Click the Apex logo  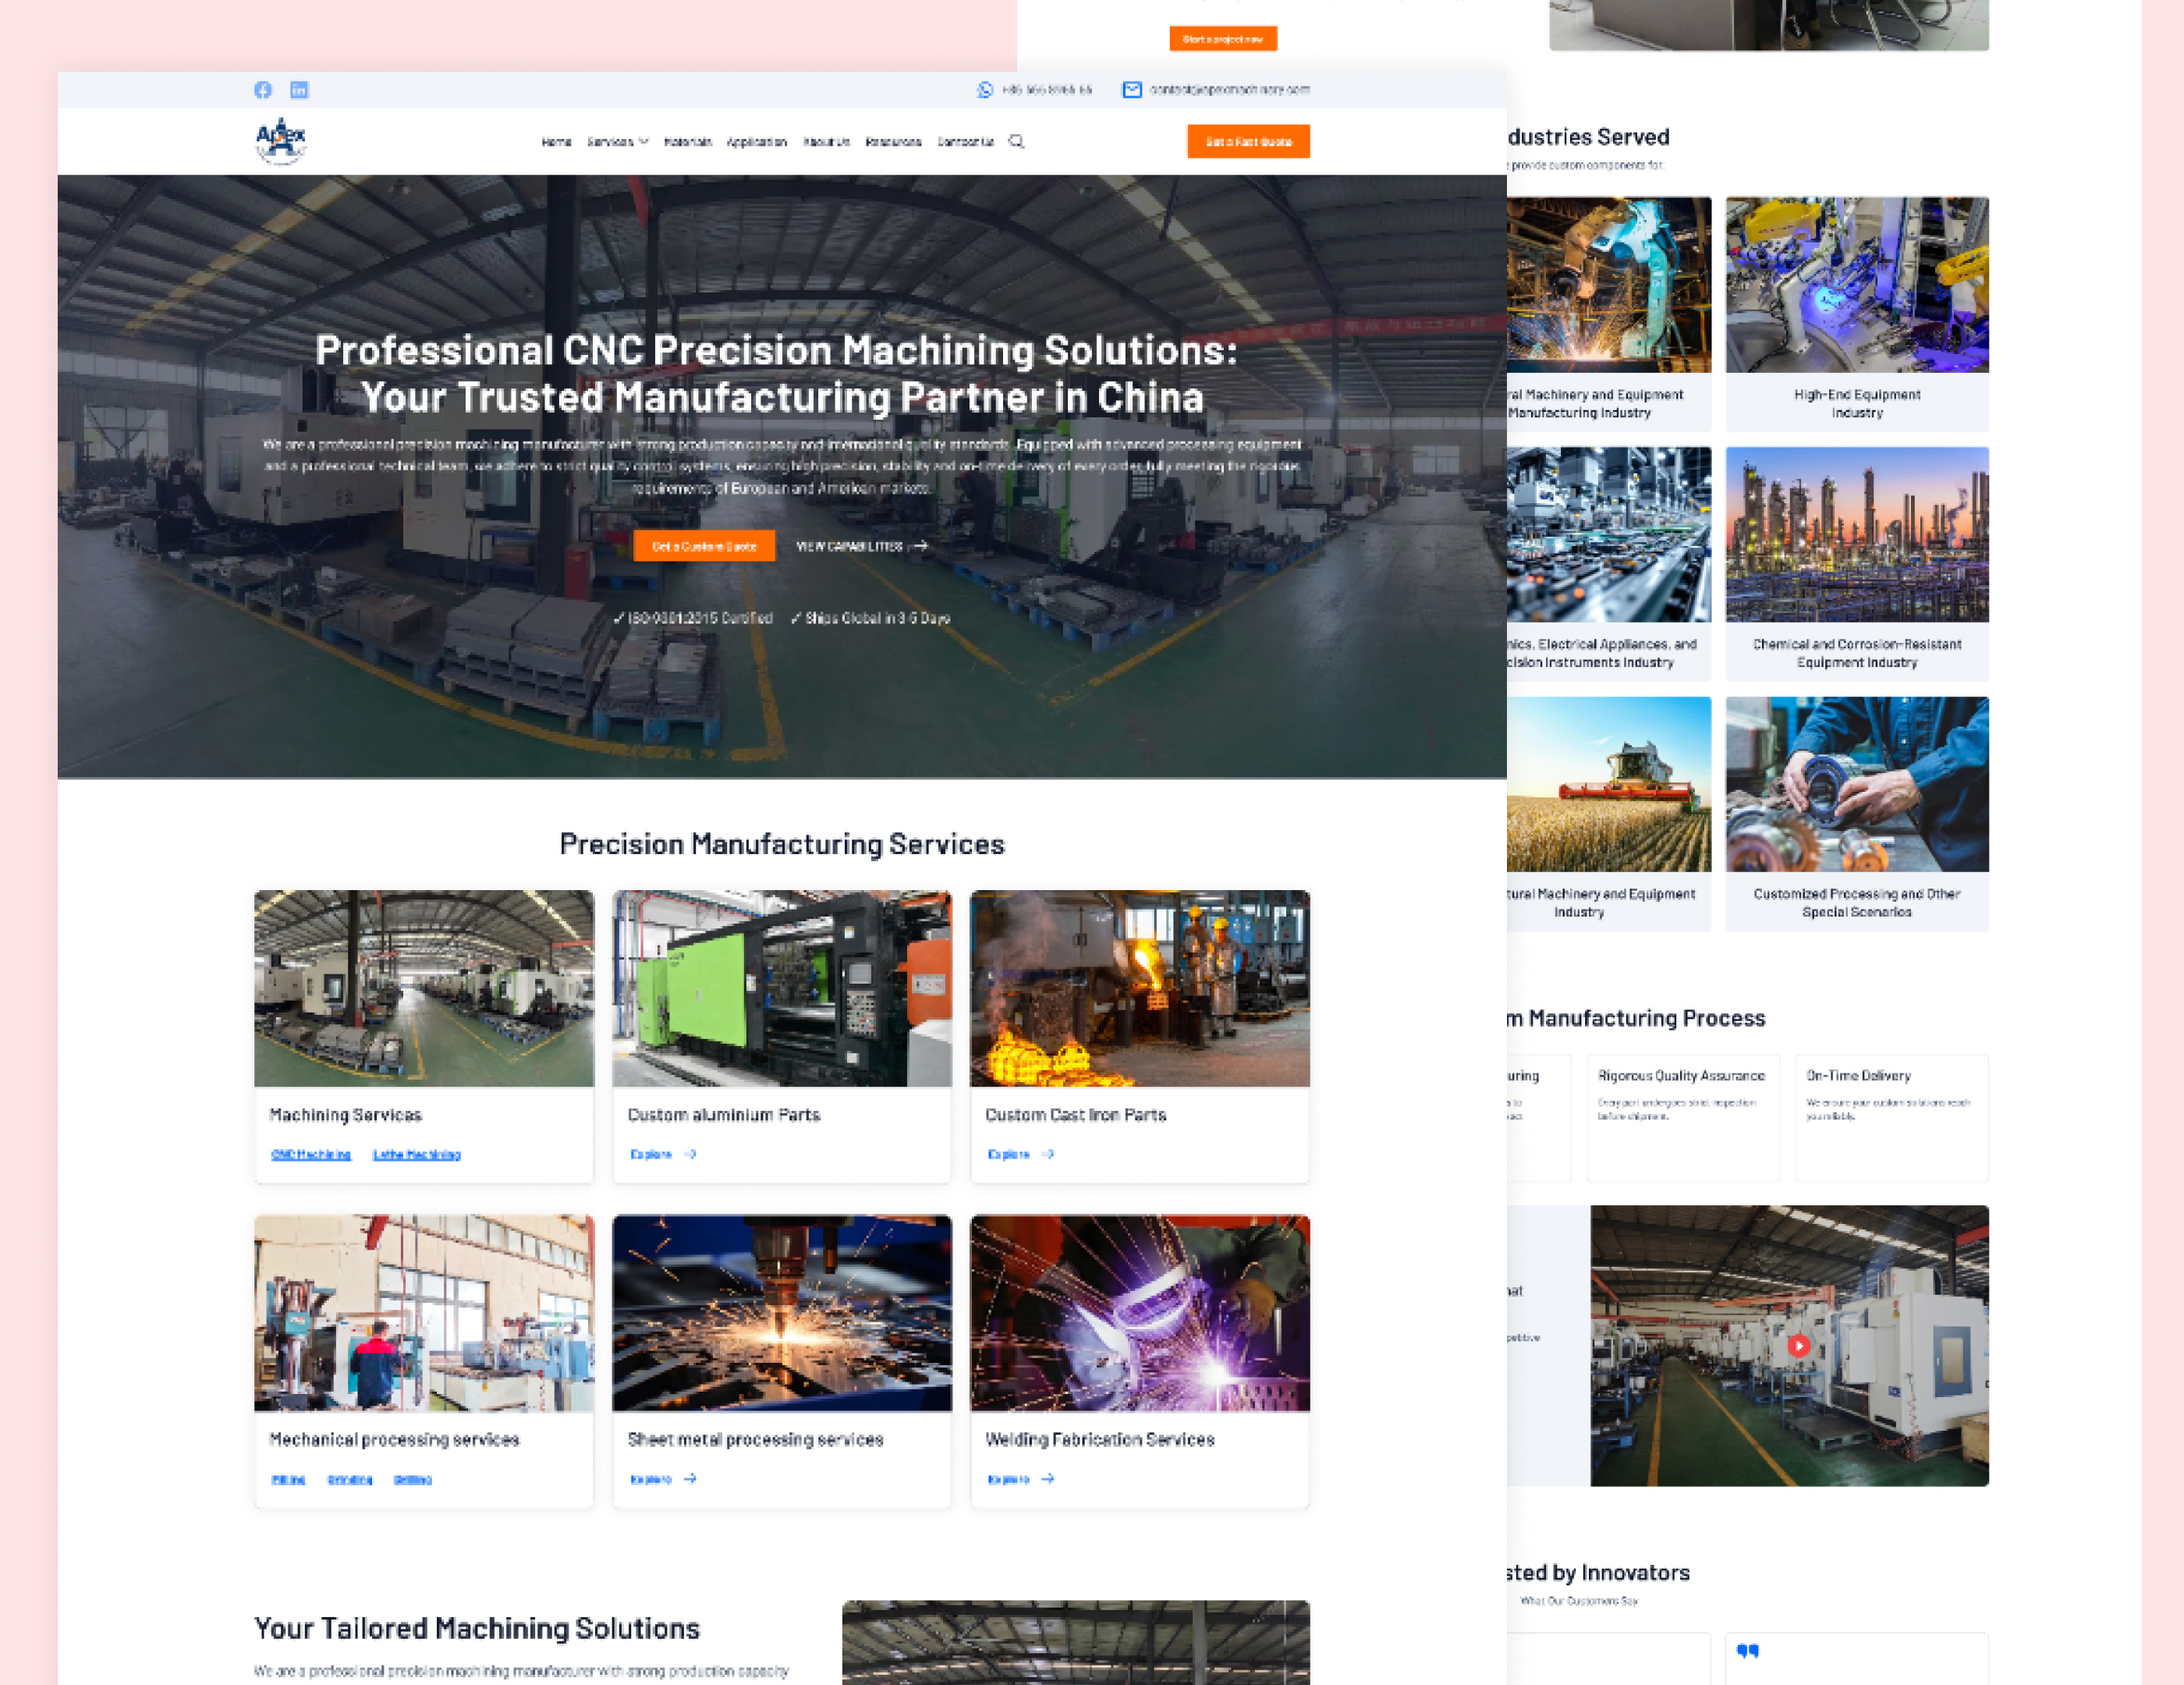[281, 141]
